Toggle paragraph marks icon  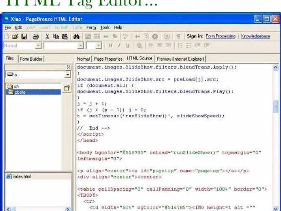[x=178, y=36]
